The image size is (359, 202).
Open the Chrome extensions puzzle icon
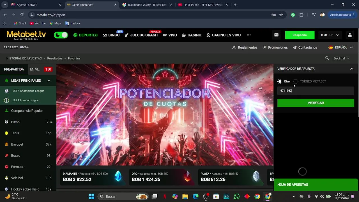coord(302,15)
